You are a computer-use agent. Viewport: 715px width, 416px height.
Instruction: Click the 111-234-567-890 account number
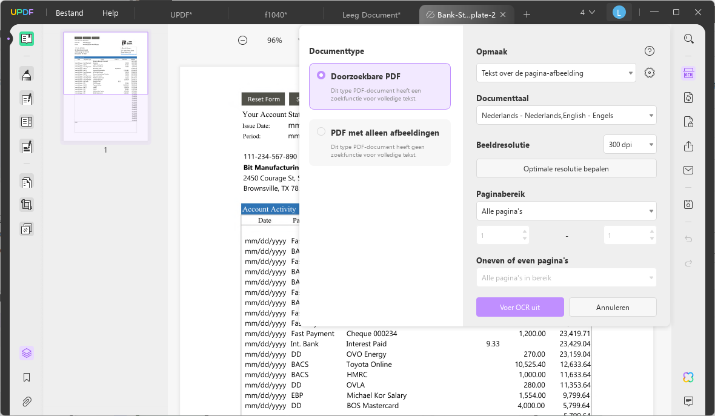[270, 156]
